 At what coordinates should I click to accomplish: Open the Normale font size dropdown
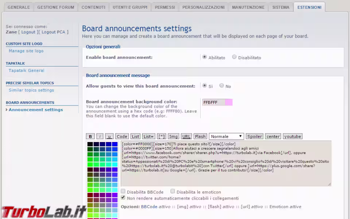pyautogui.click(x=226, y=136)
